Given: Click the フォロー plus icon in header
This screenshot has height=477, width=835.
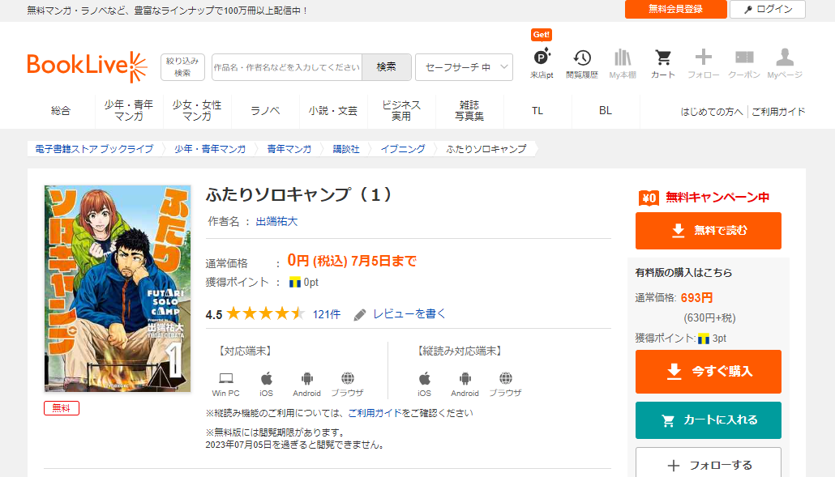Looking at the screenshot, I should coord(703,58).
